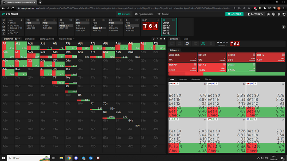Click lock icon on 9♥9♦ hand card
Image resolution: width=287 pixels, height=161 pixels.
point(255,83)
